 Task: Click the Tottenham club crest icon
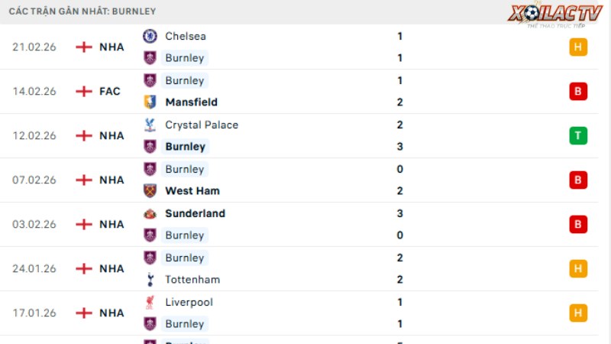click(150, 280)
